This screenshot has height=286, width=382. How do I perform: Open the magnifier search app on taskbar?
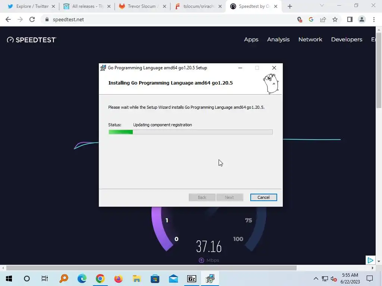64,279
